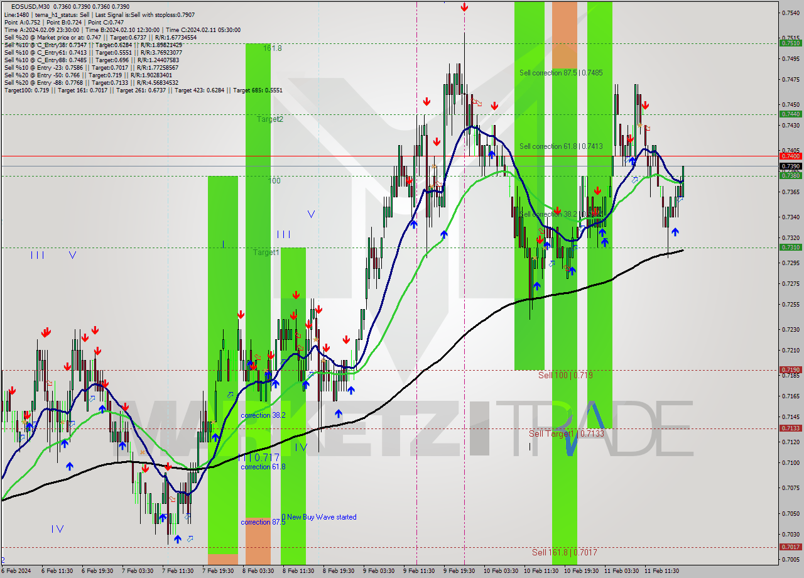This screenshot has height=578, width=804.
Task: Select the '6 Feb 19:30' time label
Action: (x=97, y=571)
